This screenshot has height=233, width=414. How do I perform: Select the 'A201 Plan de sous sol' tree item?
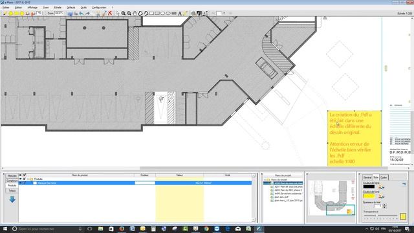click(288, 186)
